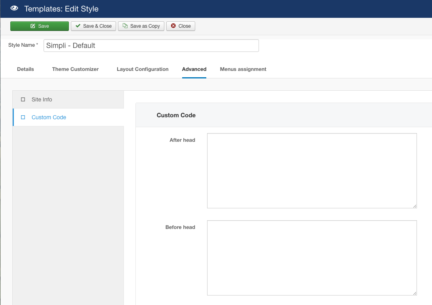432x305 pixels.
Task: Switch to the Theme Customizer tab
Action: pyautogui.click(x=75, y=69)
